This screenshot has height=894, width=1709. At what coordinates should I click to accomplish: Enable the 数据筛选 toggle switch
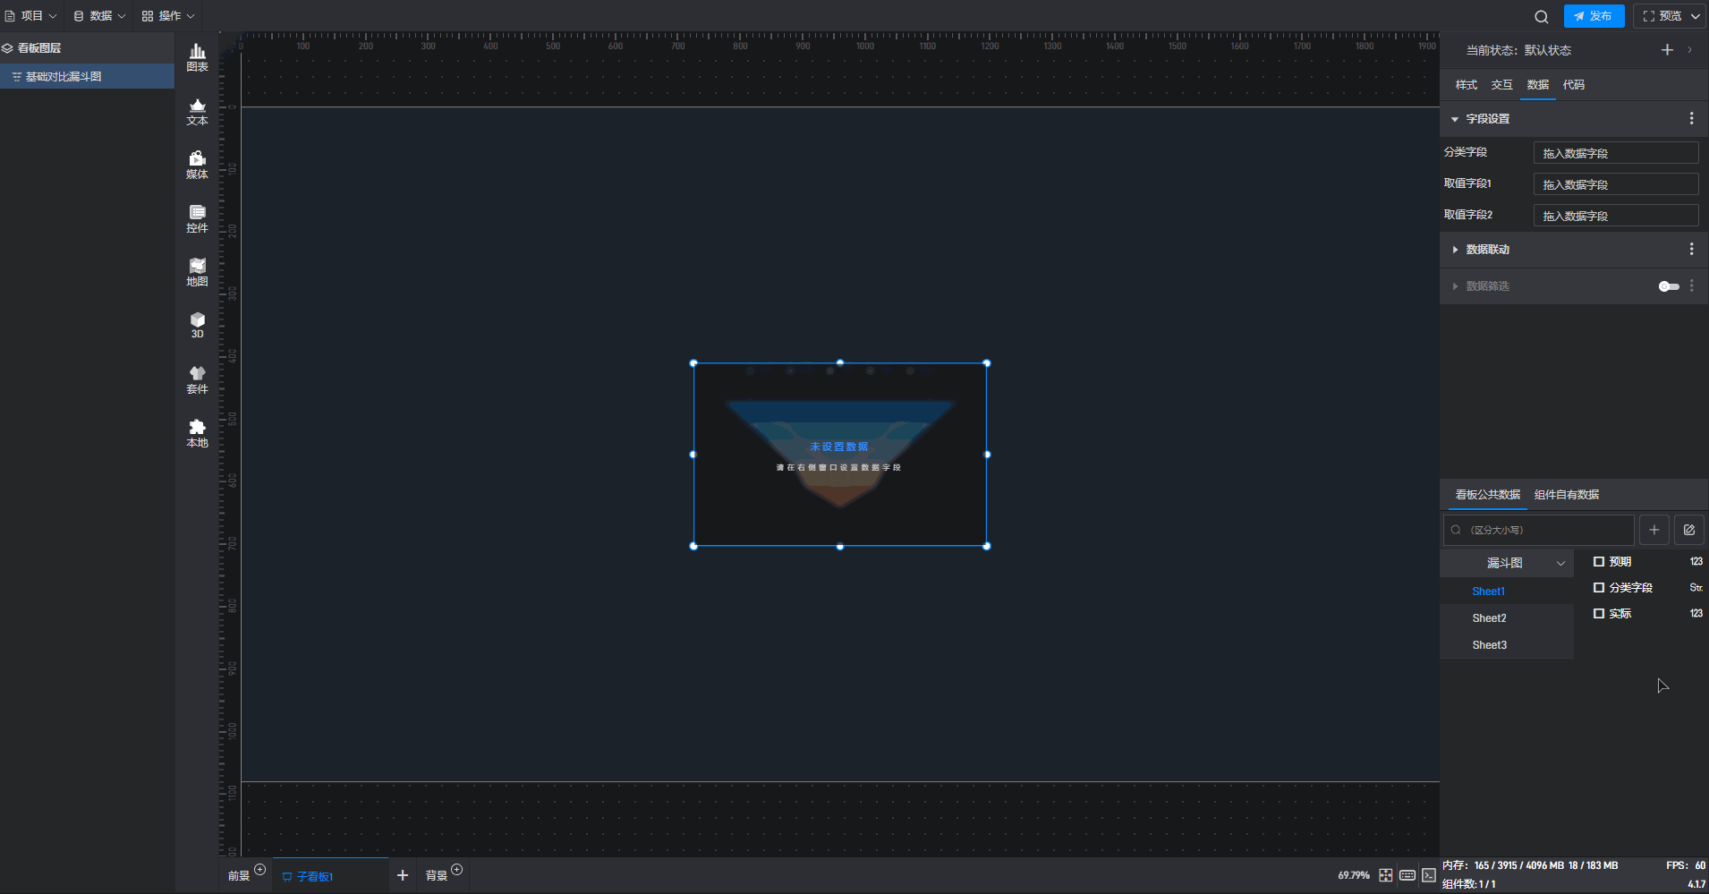[x=1668, y=286]
